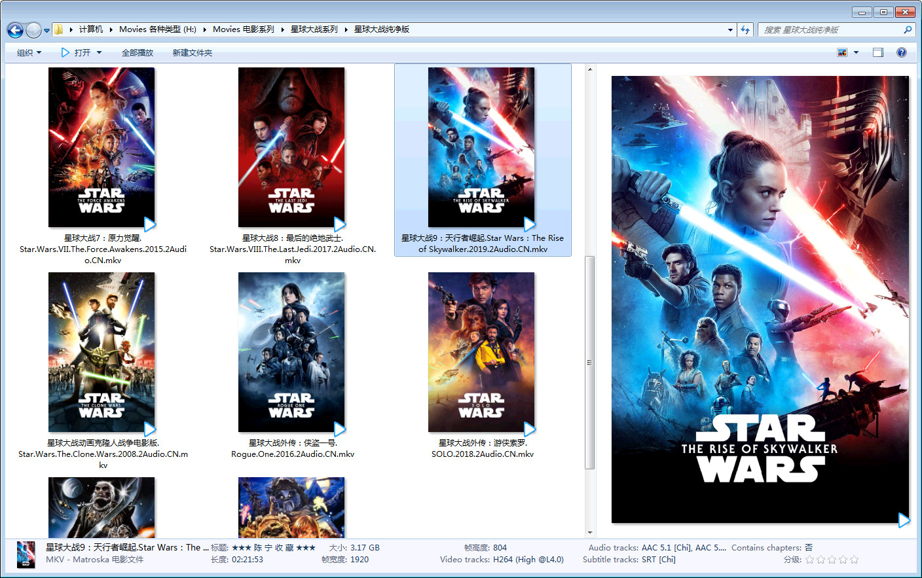922x578 pixels.
Task: Open the help question mark icon
Action: click(x=902, y=52)
